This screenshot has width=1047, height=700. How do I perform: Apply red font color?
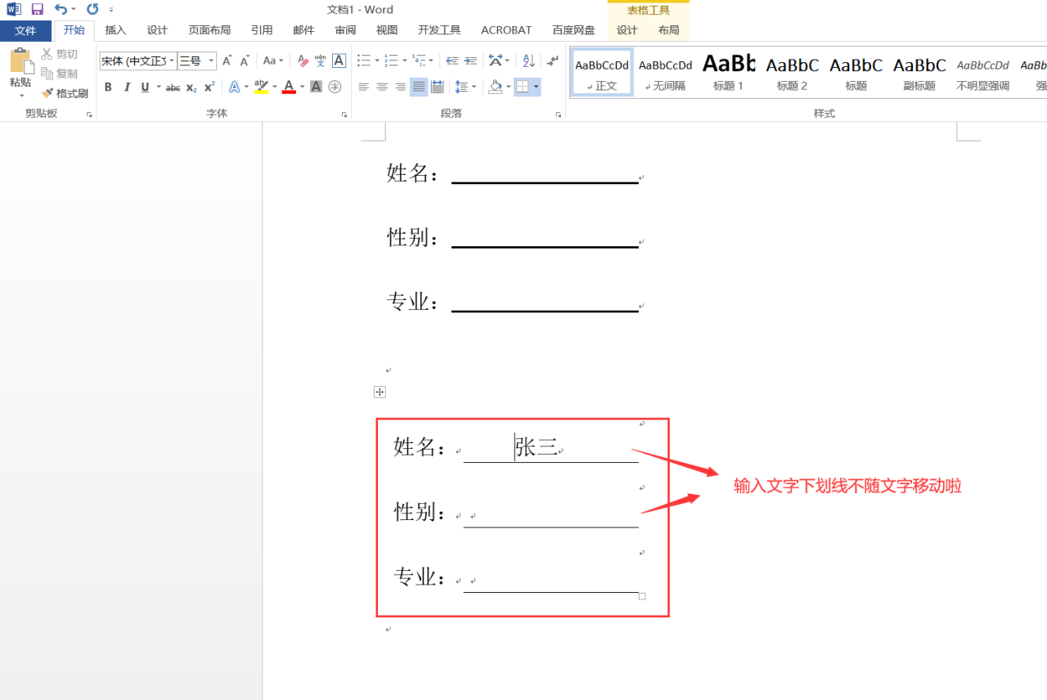(288, 87)
